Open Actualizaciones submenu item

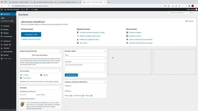[7, 21]
